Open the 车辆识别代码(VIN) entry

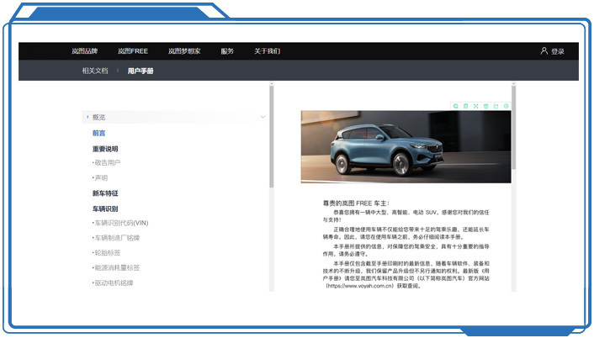click(120, 223)
